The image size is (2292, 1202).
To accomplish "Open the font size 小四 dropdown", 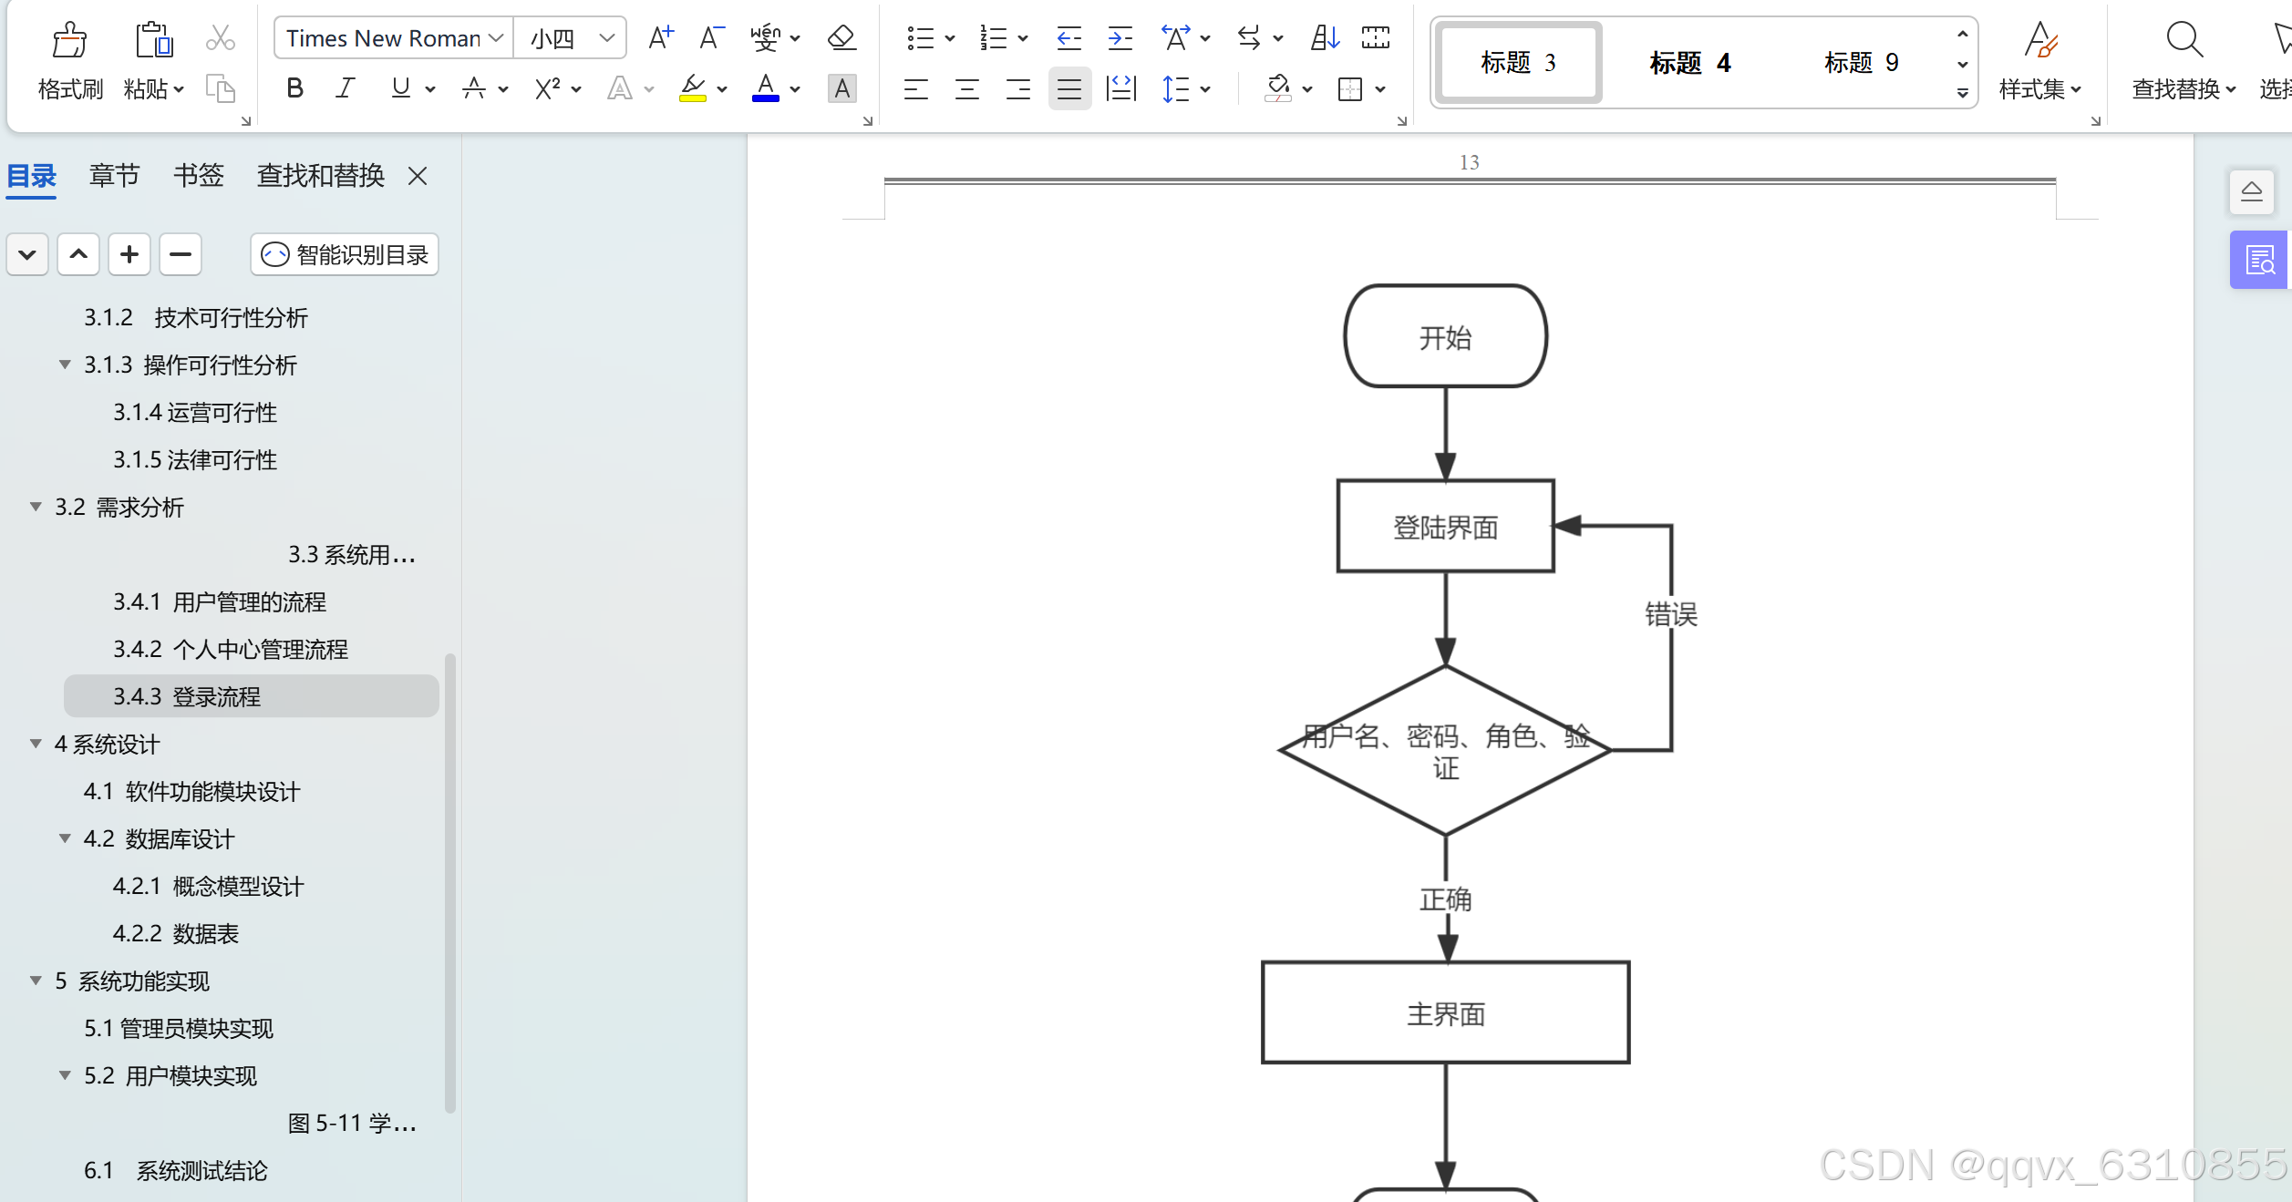I will 606,38.
